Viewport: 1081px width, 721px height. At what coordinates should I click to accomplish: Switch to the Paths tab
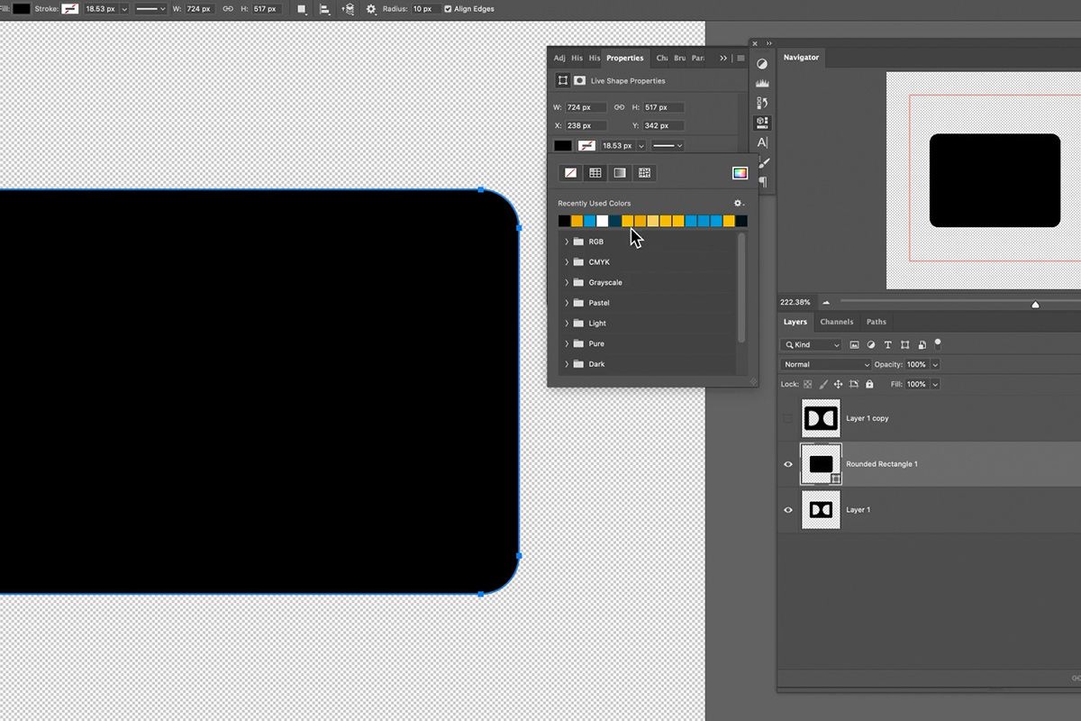click(877, 322)
